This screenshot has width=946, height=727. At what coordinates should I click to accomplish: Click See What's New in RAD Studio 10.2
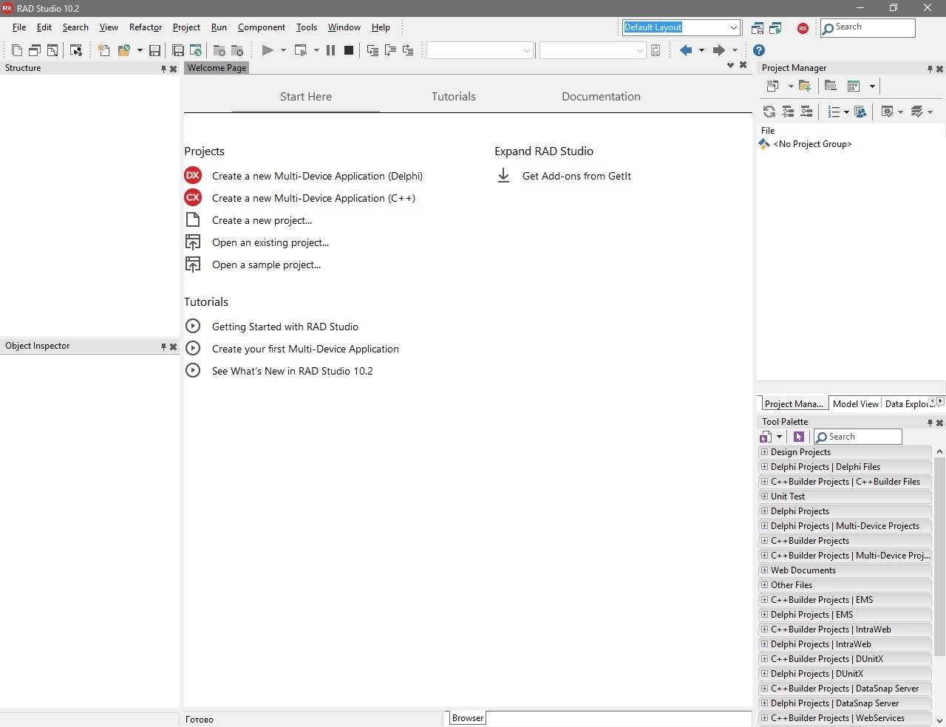pos(293,371)
